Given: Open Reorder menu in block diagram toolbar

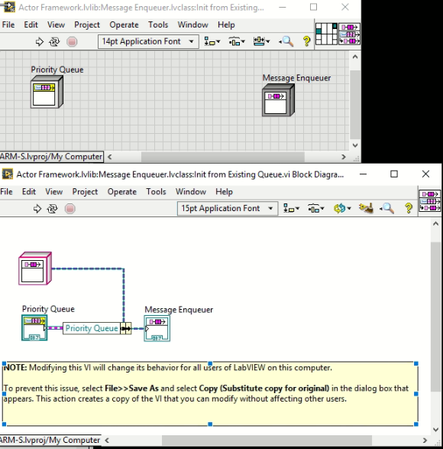Looking at the screenshot, I should tap(341, 209).
